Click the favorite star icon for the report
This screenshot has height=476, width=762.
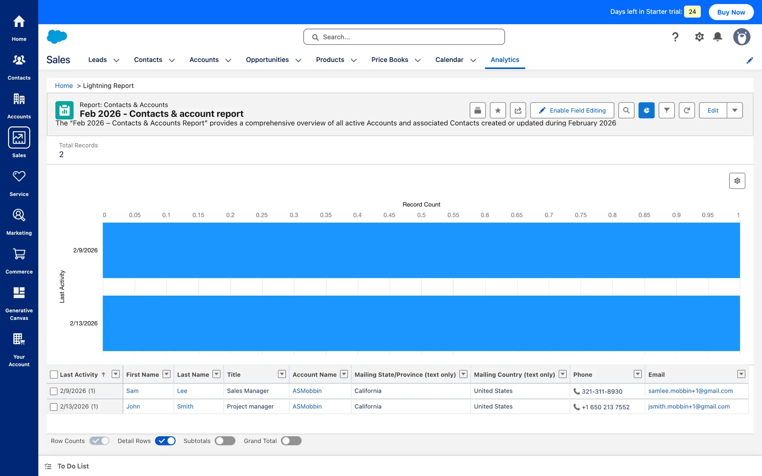[x=498, y=110]
